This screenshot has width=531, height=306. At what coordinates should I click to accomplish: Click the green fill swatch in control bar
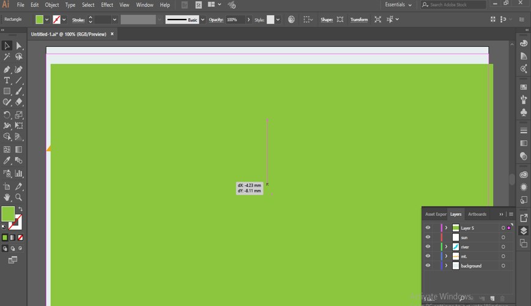click(x=39, y=20)
